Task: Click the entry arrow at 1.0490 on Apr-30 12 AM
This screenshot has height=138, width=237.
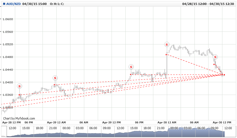Action: click(x=166, y=54)
